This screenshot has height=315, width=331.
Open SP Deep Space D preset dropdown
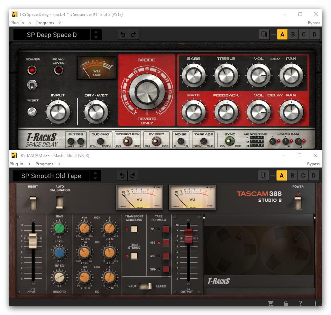52,35
